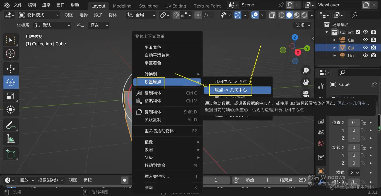Toggle viewport overlays display

[255, 15]
